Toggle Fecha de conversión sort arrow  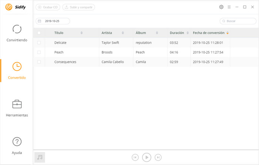click(x=228, y=33)
